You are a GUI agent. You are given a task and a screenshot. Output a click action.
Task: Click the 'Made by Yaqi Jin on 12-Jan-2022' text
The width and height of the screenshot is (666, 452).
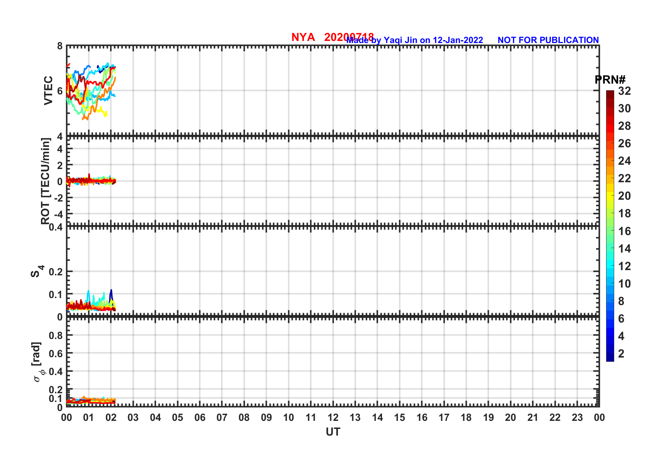tap(415, 40)
